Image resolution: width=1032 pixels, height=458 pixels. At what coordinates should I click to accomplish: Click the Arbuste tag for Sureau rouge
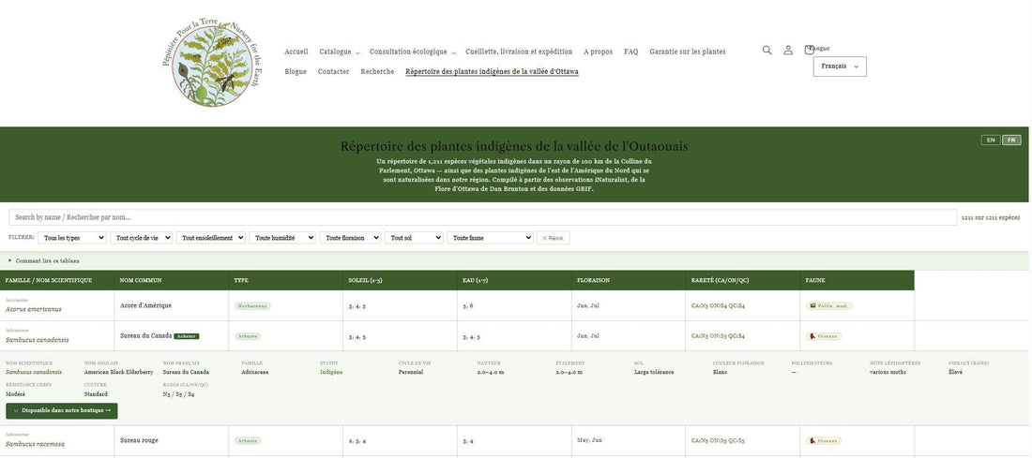[x=248, y=440]
